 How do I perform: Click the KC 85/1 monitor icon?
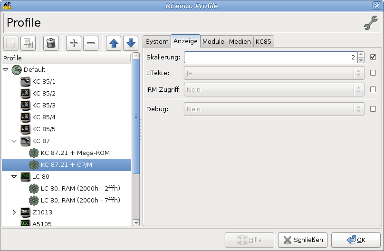pyautogui.click(x=25, y=82)
